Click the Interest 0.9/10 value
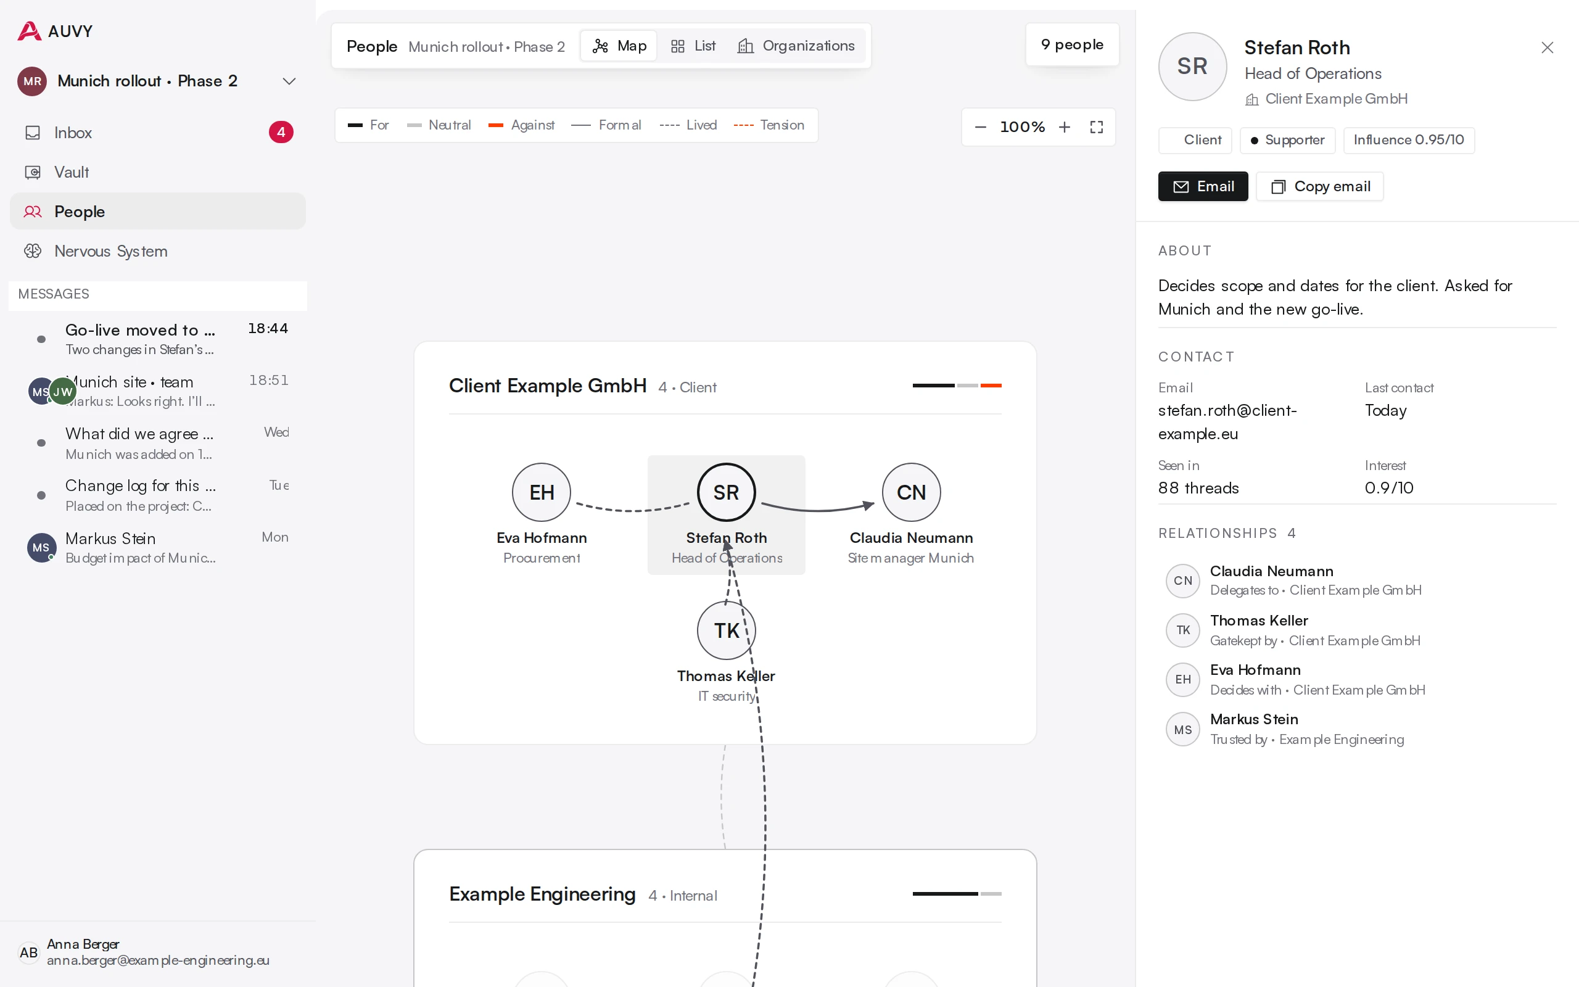The image size is (1579, 987). pyautogui.click(x=1389, y=489)
